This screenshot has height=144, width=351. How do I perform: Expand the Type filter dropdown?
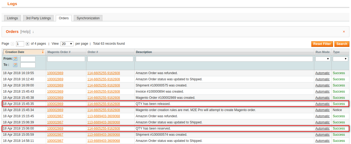(x=340, y=59)
